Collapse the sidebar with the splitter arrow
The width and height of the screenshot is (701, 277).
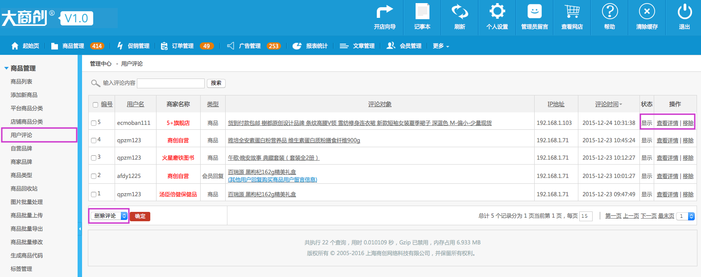80,229
